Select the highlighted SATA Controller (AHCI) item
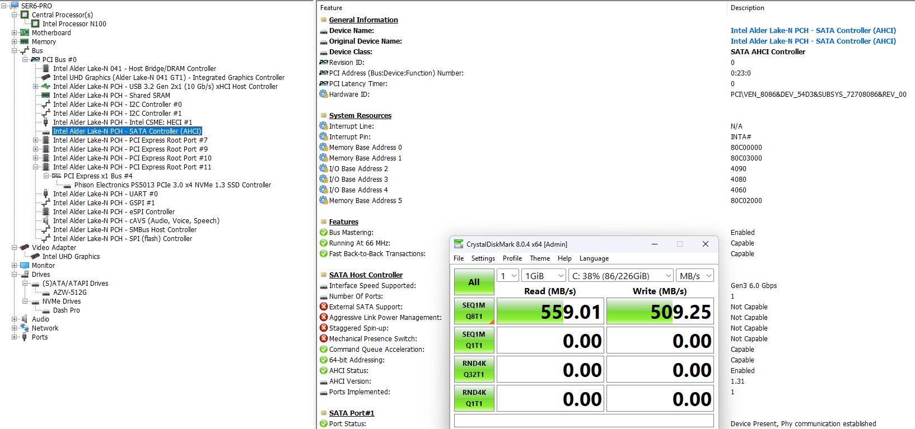The image size is (915, 429). click(127, 131)
